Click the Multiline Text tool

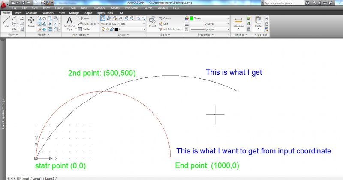point(69,21)
